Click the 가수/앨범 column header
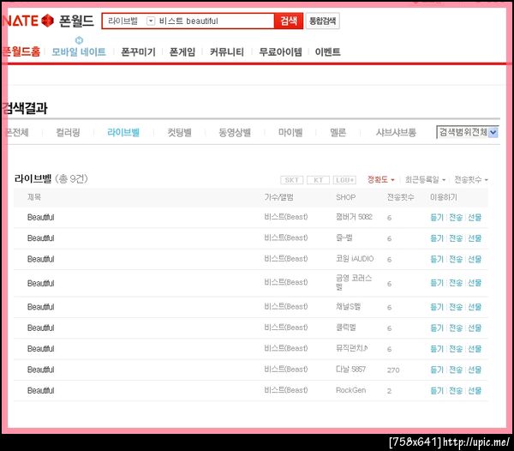The width and height of the screenshot is (514, 451). point(278,197)
